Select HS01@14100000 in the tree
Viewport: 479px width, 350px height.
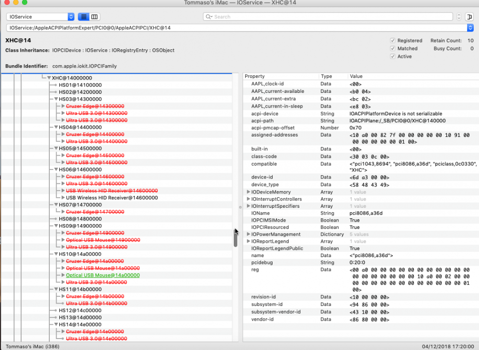pyautogui.click(x=80, y=85)
